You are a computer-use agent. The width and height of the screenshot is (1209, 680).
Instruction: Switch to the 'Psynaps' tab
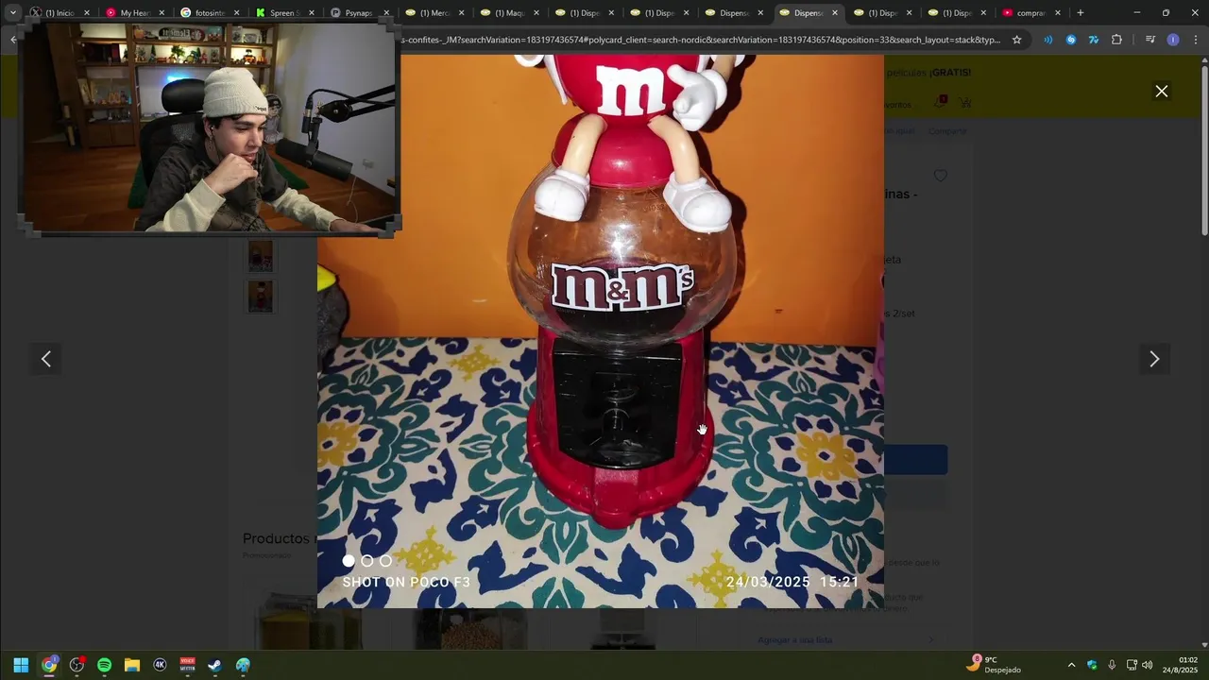click(x=359, y=13)
